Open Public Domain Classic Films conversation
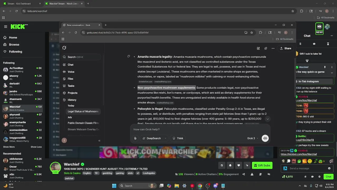 pyautogui.click(x=83, y=123)
